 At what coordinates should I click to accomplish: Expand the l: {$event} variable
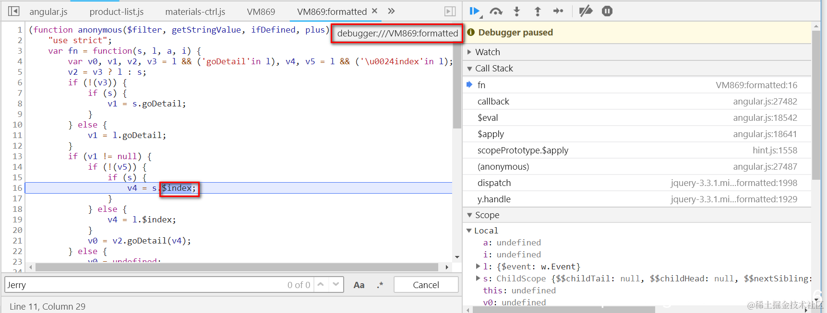pyautogui.click(x=478, y=266)
